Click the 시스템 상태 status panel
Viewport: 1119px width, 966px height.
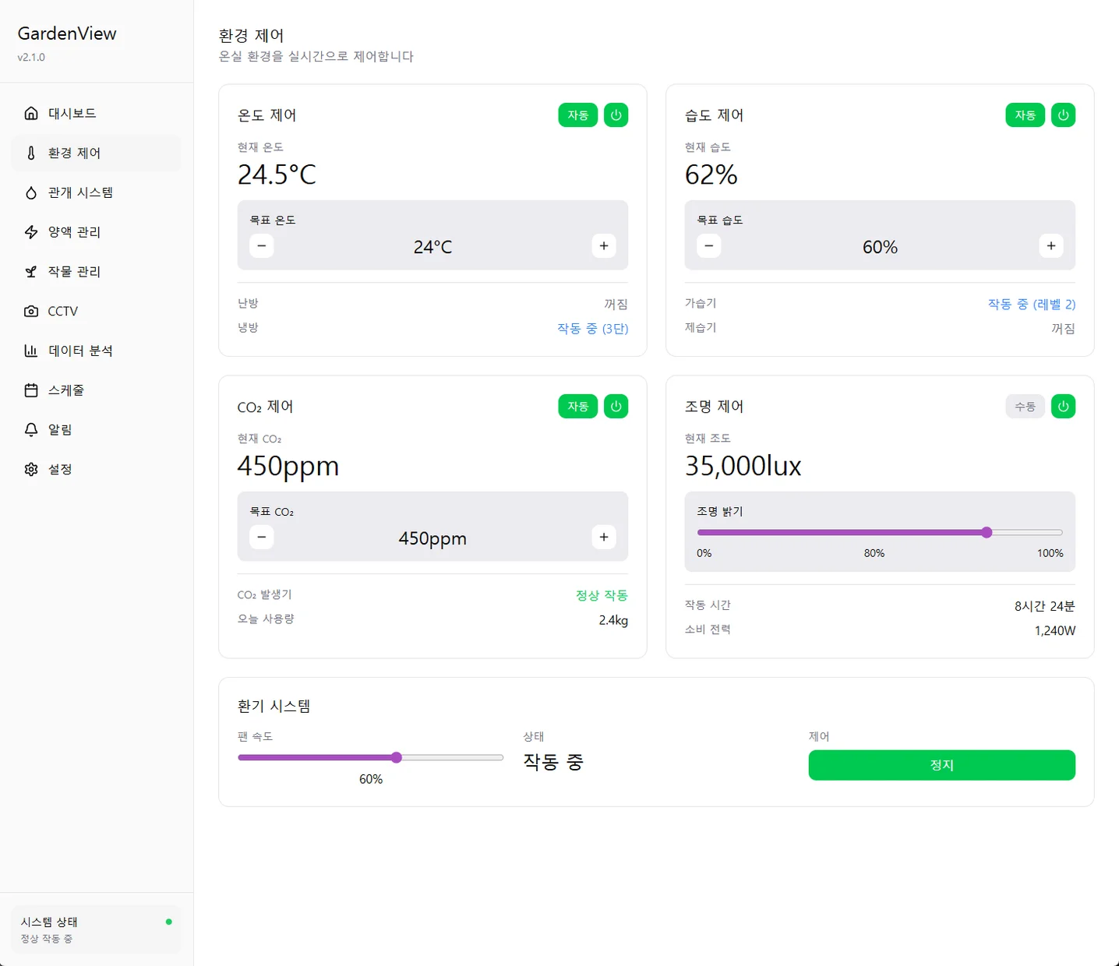pos(97,929)
